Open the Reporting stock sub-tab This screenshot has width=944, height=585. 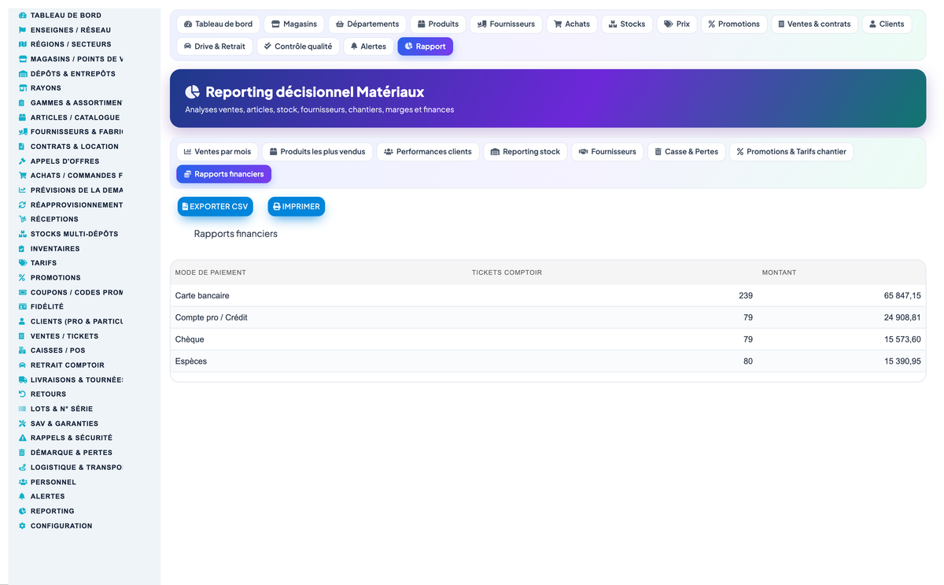pyautogui.click(x=525, y=151)
